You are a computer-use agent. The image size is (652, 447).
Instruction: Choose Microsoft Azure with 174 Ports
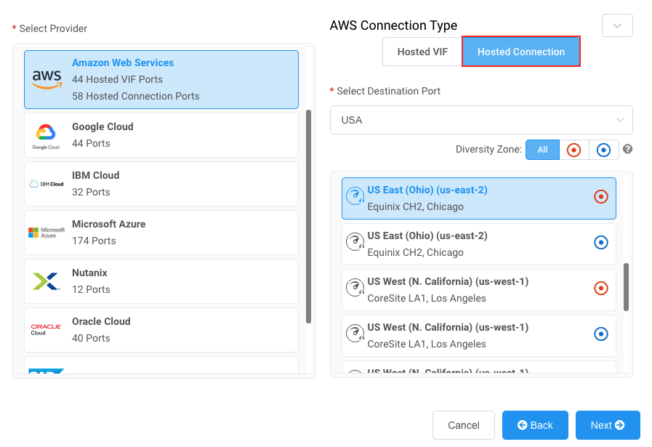[x=161, y=233]
